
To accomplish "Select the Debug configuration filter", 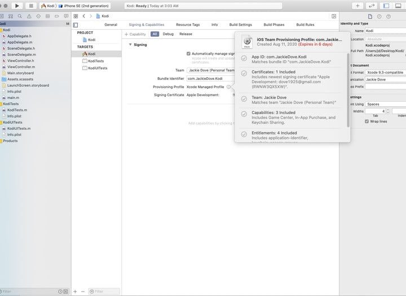I will (x=168, y=34).
